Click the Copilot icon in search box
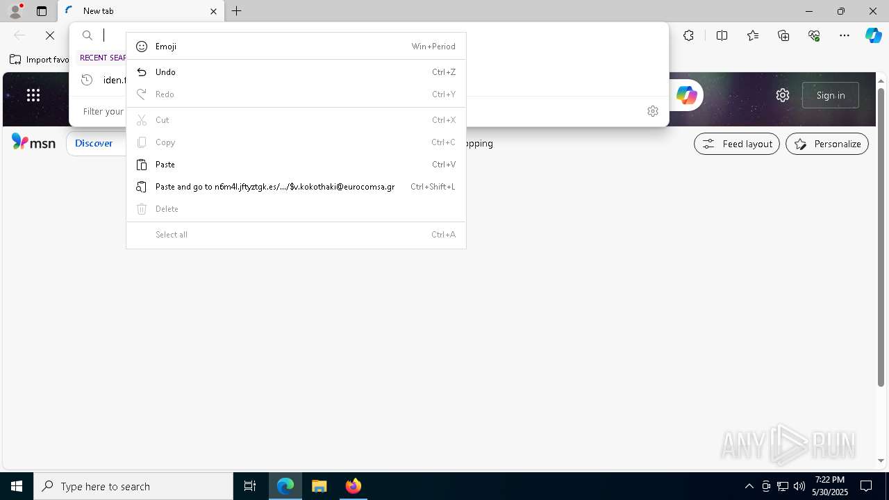Image resolution: width=889 pixels, height=500 pixels. coord(686,95)
